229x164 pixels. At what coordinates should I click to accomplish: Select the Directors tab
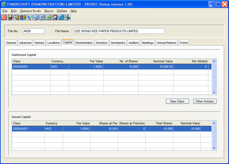coord(101,43)
